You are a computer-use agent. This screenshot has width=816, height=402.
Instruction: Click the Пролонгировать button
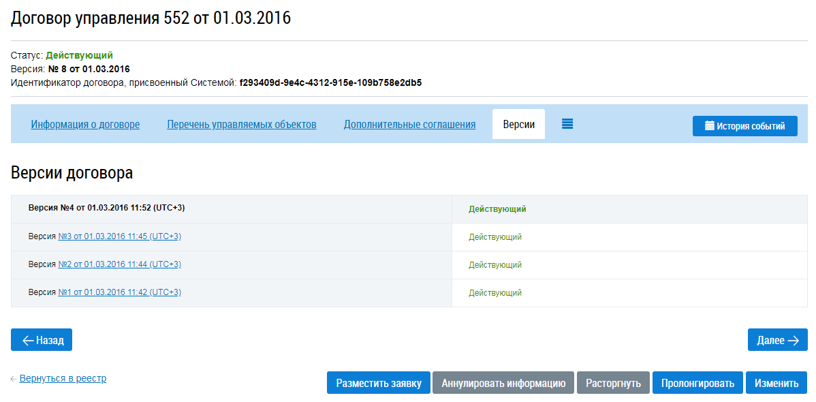pyautogui.click(x=698, y=383)
